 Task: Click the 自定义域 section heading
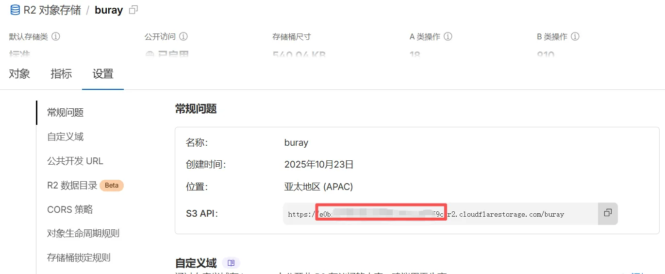[196, 263]
